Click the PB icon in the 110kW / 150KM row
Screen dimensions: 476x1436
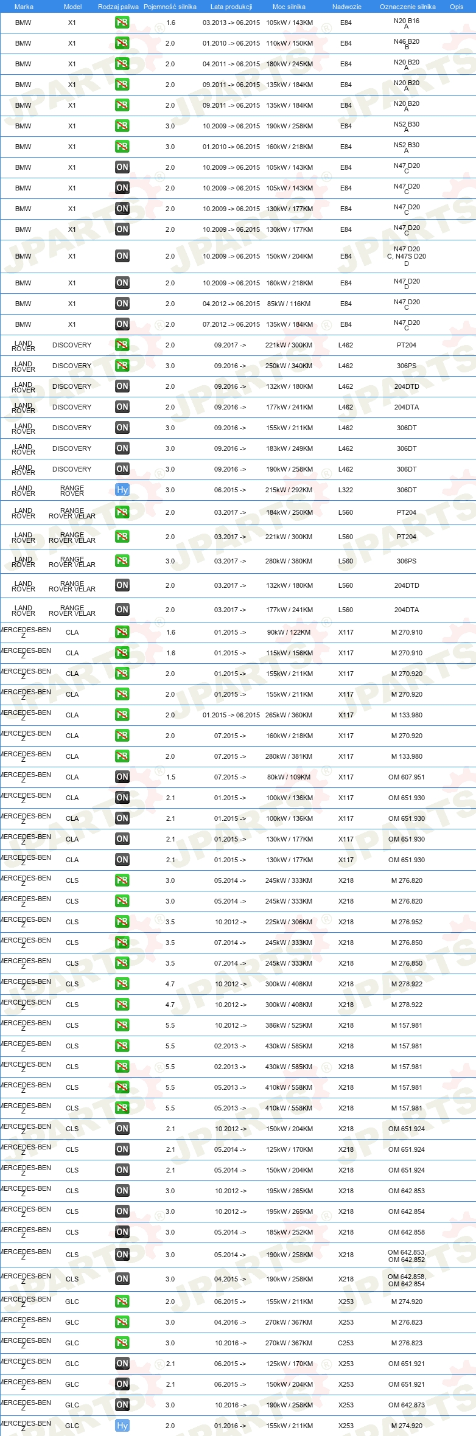[122, 43]
